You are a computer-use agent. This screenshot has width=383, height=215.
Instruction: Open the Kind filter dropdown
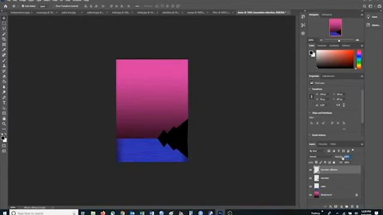(317, 151)
